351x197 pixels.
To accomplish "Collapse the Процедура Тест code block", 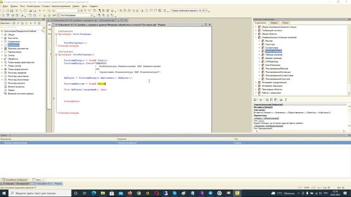I will pos(56,34).
